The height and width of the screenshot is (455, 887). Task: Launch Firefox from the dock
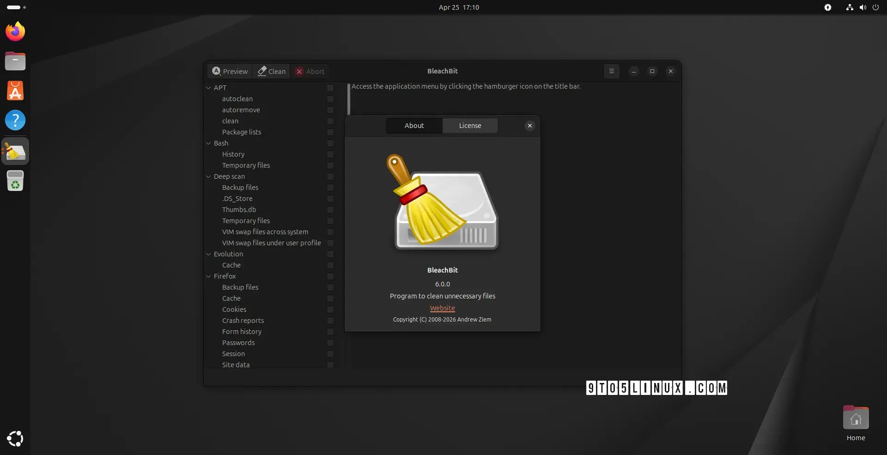(x=15, y=31)
